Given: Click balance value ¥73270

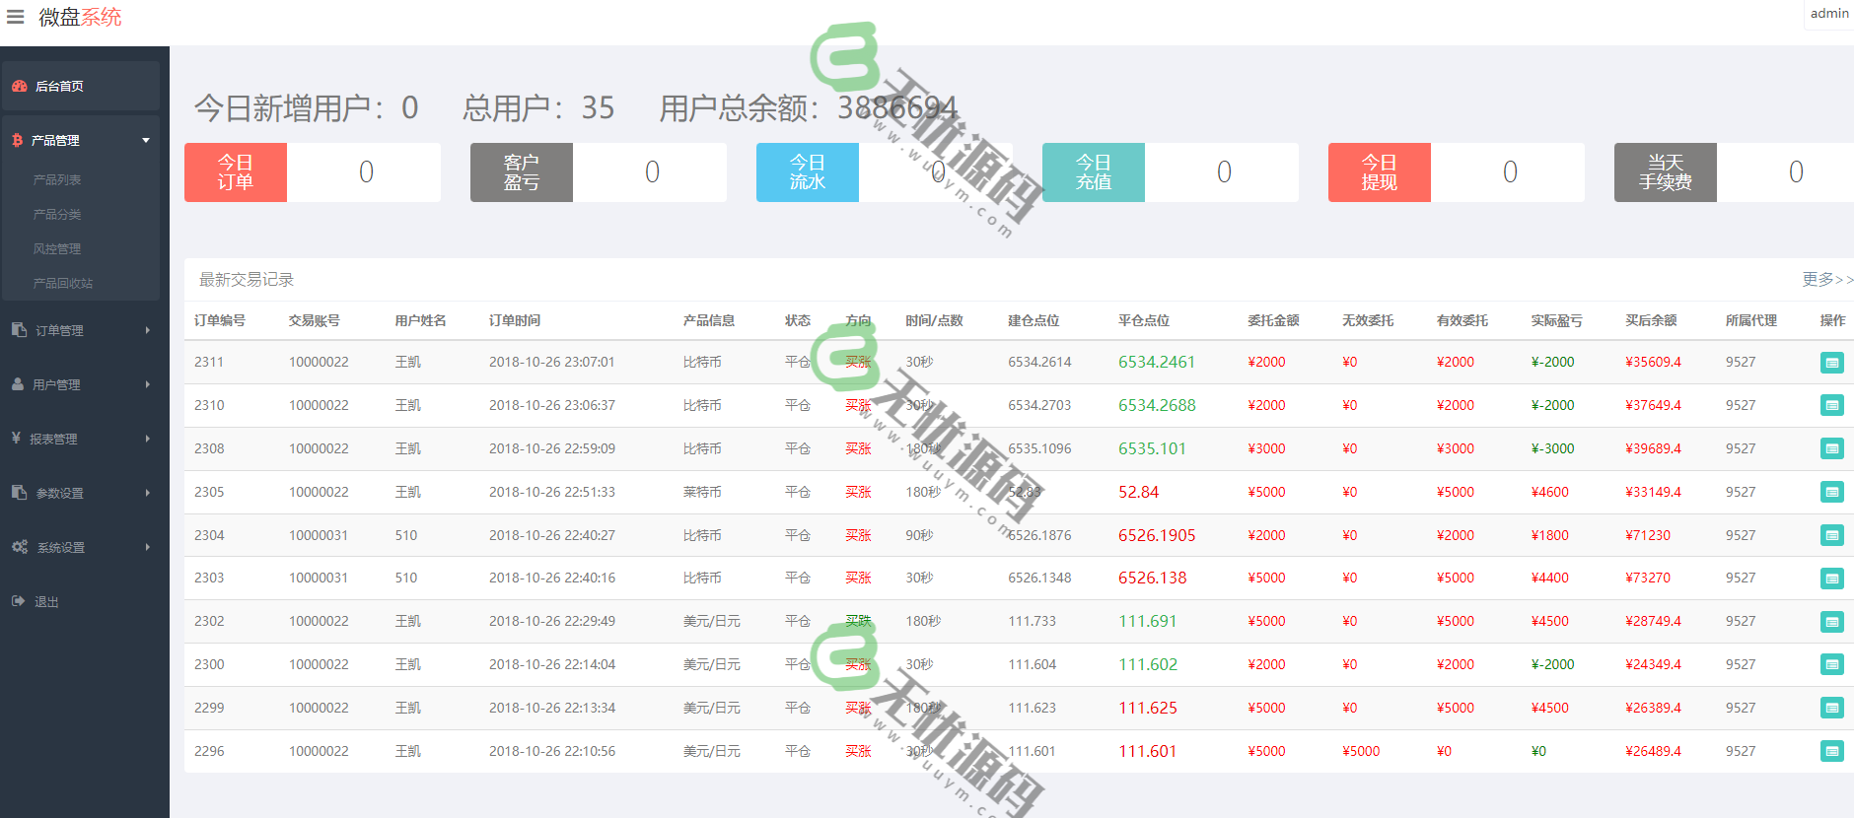Looking at the screenshot, I should pos(1648,578).
